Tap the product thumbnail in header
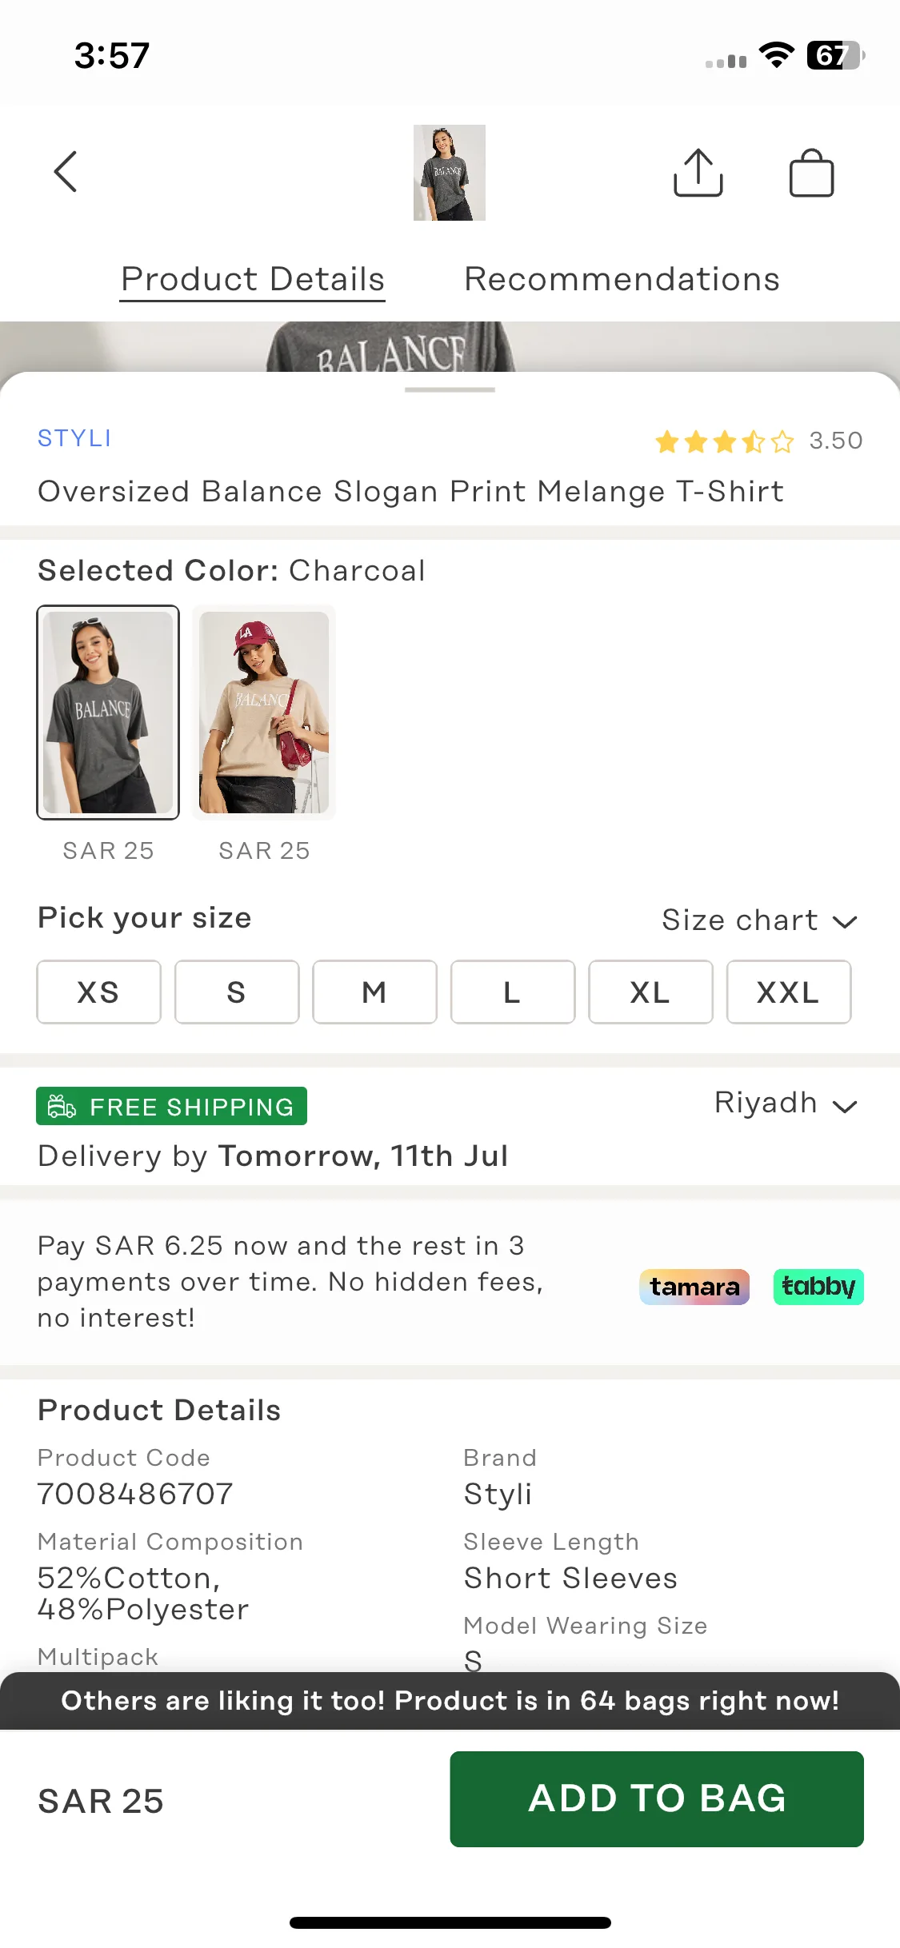The image size is (900, 1948). [x=450, y=173]
